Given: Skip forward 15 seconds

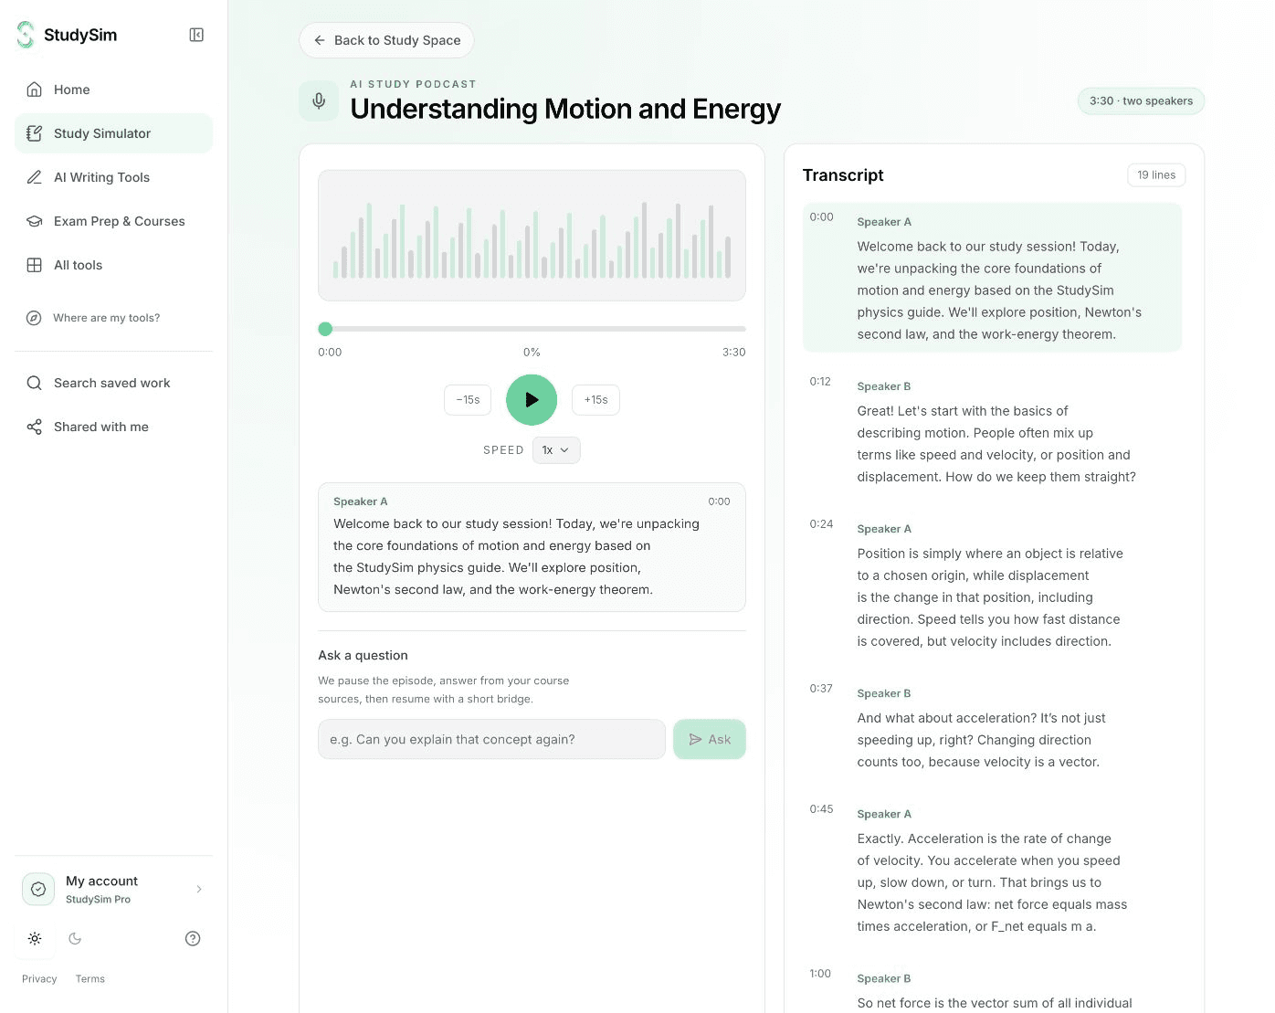Looking at the screenshot, I should coord(595,400).
